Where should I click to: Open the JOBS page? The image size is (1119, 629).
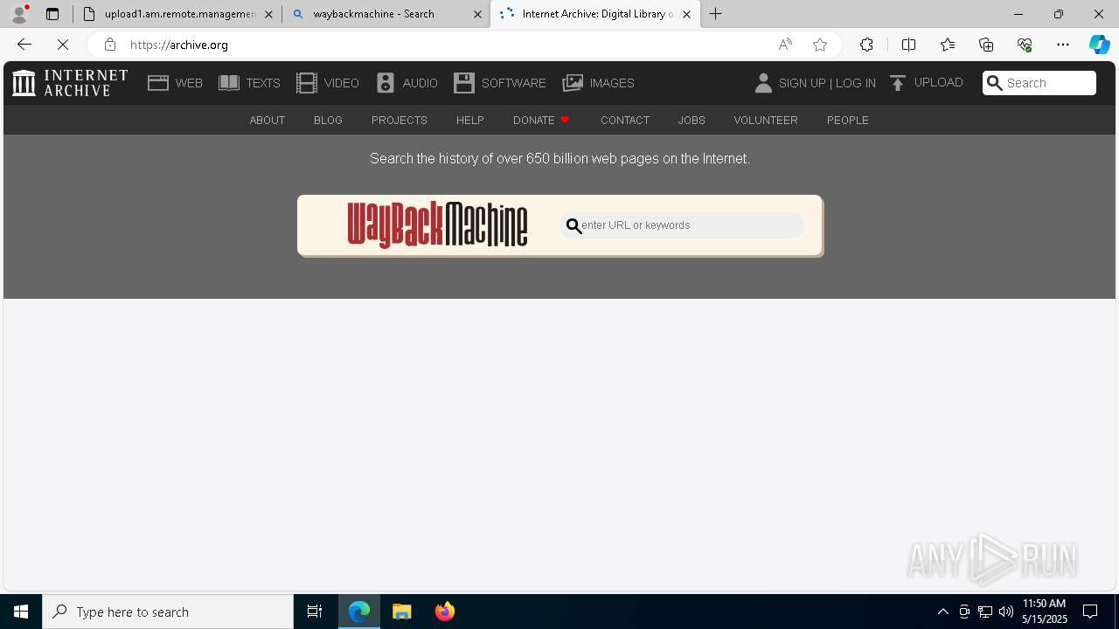tap(692, 120)
